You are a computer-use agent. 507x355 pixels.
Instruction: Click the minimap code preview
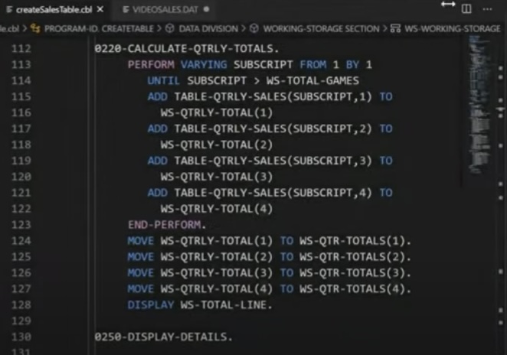click(x=479, y=105)
